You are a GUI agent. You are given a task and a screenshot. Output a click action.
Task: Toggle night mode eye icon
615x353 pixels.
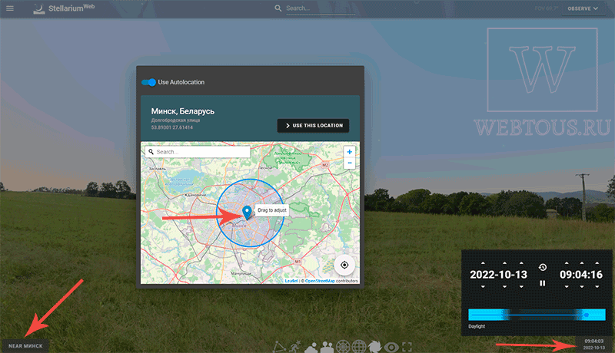391,347
